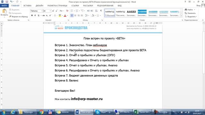
Task: Select the Обычный (Normal) style
Action: point(110,13)
